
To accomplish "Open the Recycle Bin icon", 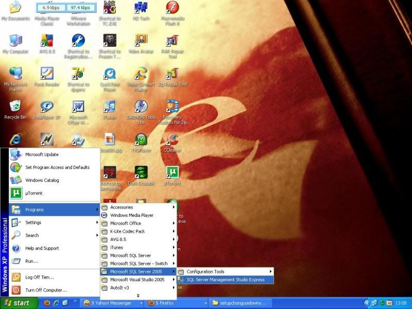I will point(15,110).
